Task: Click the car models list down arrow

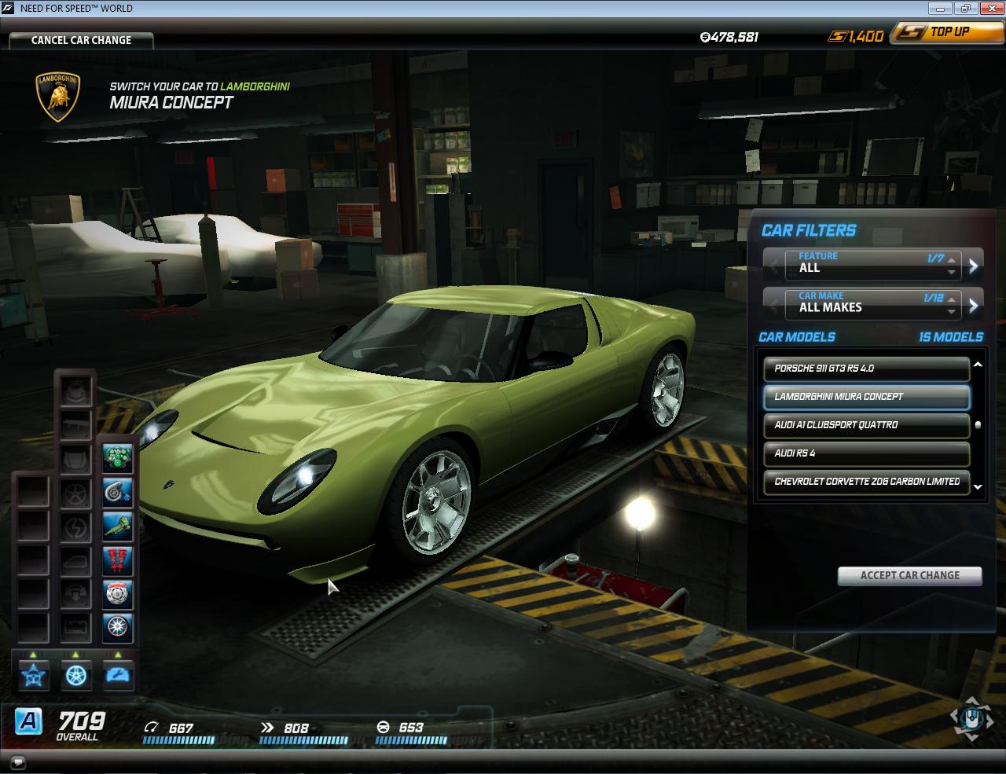Action: pyautogui.click(x=978, y=487)
